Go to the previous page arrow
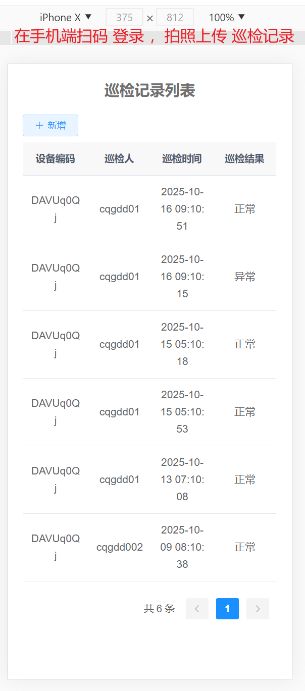The width and height of the screenshot is (305, 691). click(x=197, y=609)
